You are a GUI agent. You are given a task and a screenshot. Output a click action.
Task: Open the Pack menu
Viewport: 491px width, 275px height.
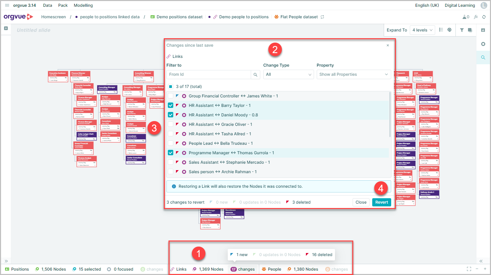[63, 5]
